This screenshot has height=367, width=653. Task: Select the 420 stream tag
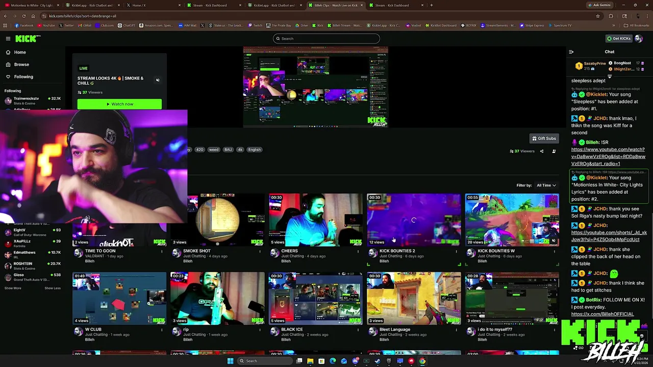(x=200, y=149)
